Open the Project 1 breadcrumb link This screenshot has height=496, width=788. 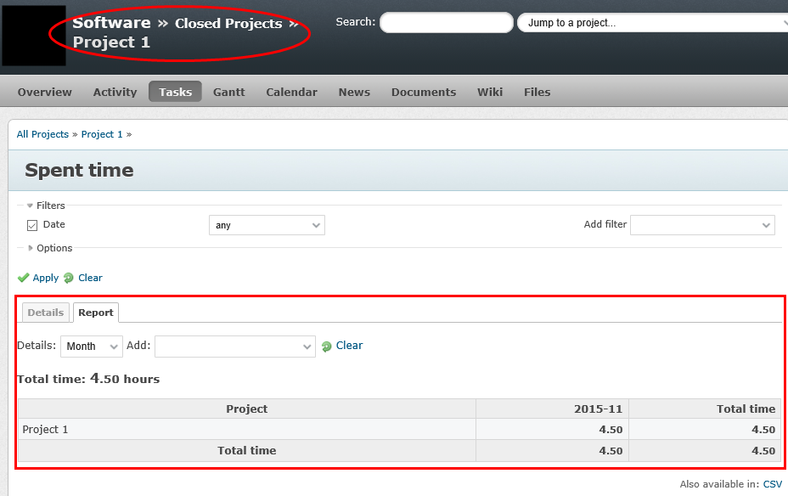(x=102, y=134)
